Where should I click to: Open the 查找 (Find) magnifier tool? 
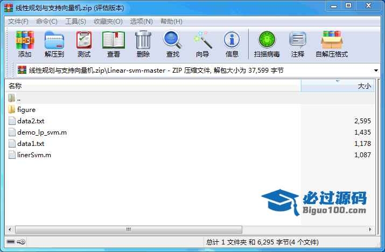(173, 39)
